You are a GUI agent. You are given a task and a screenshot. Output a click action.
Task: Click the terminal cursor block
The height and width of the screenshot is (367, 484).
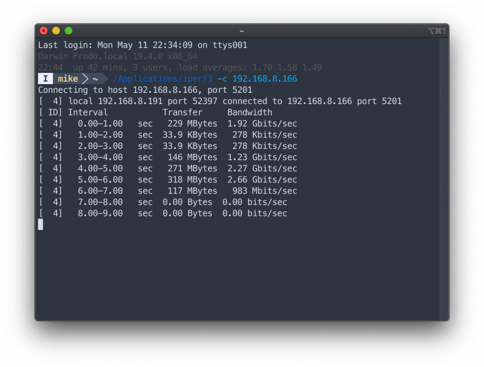click(x=41, y=224)
